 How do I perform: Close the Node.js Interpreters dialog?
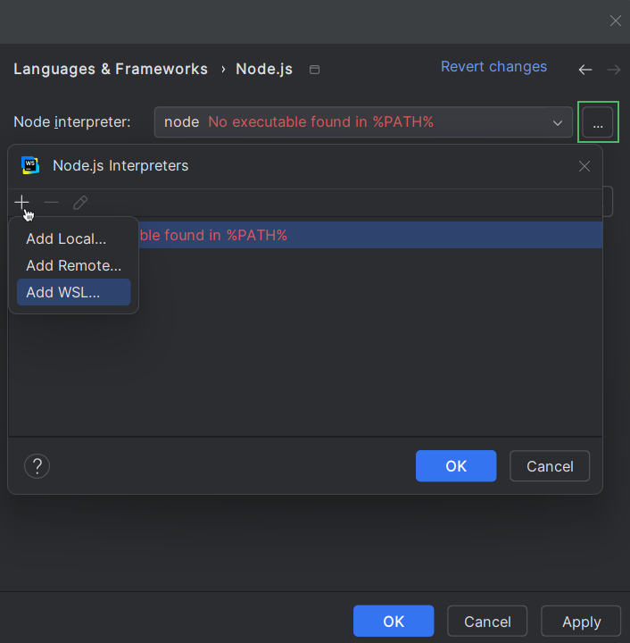coord(584,166)
